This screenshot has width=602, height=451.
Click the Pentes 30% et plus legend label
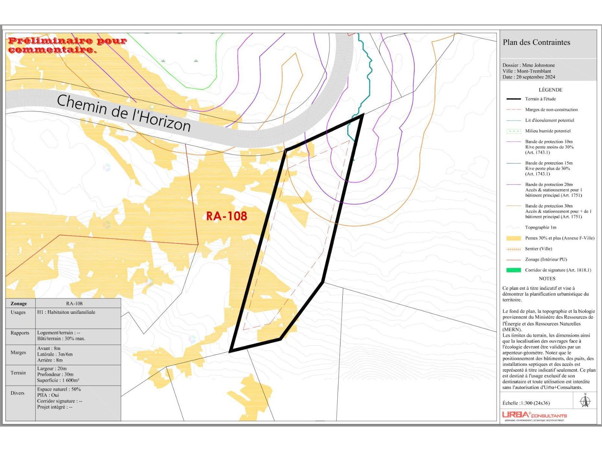(x=560, y=238)
